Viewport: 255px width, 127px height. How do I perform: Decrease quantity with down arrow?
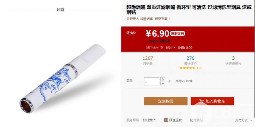tap(163, 84)
